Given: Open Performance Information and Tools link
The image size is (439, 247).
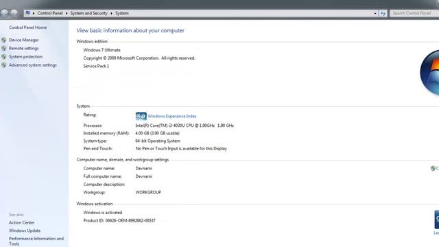Looking at the screenshot, I should tap(36, 241).
